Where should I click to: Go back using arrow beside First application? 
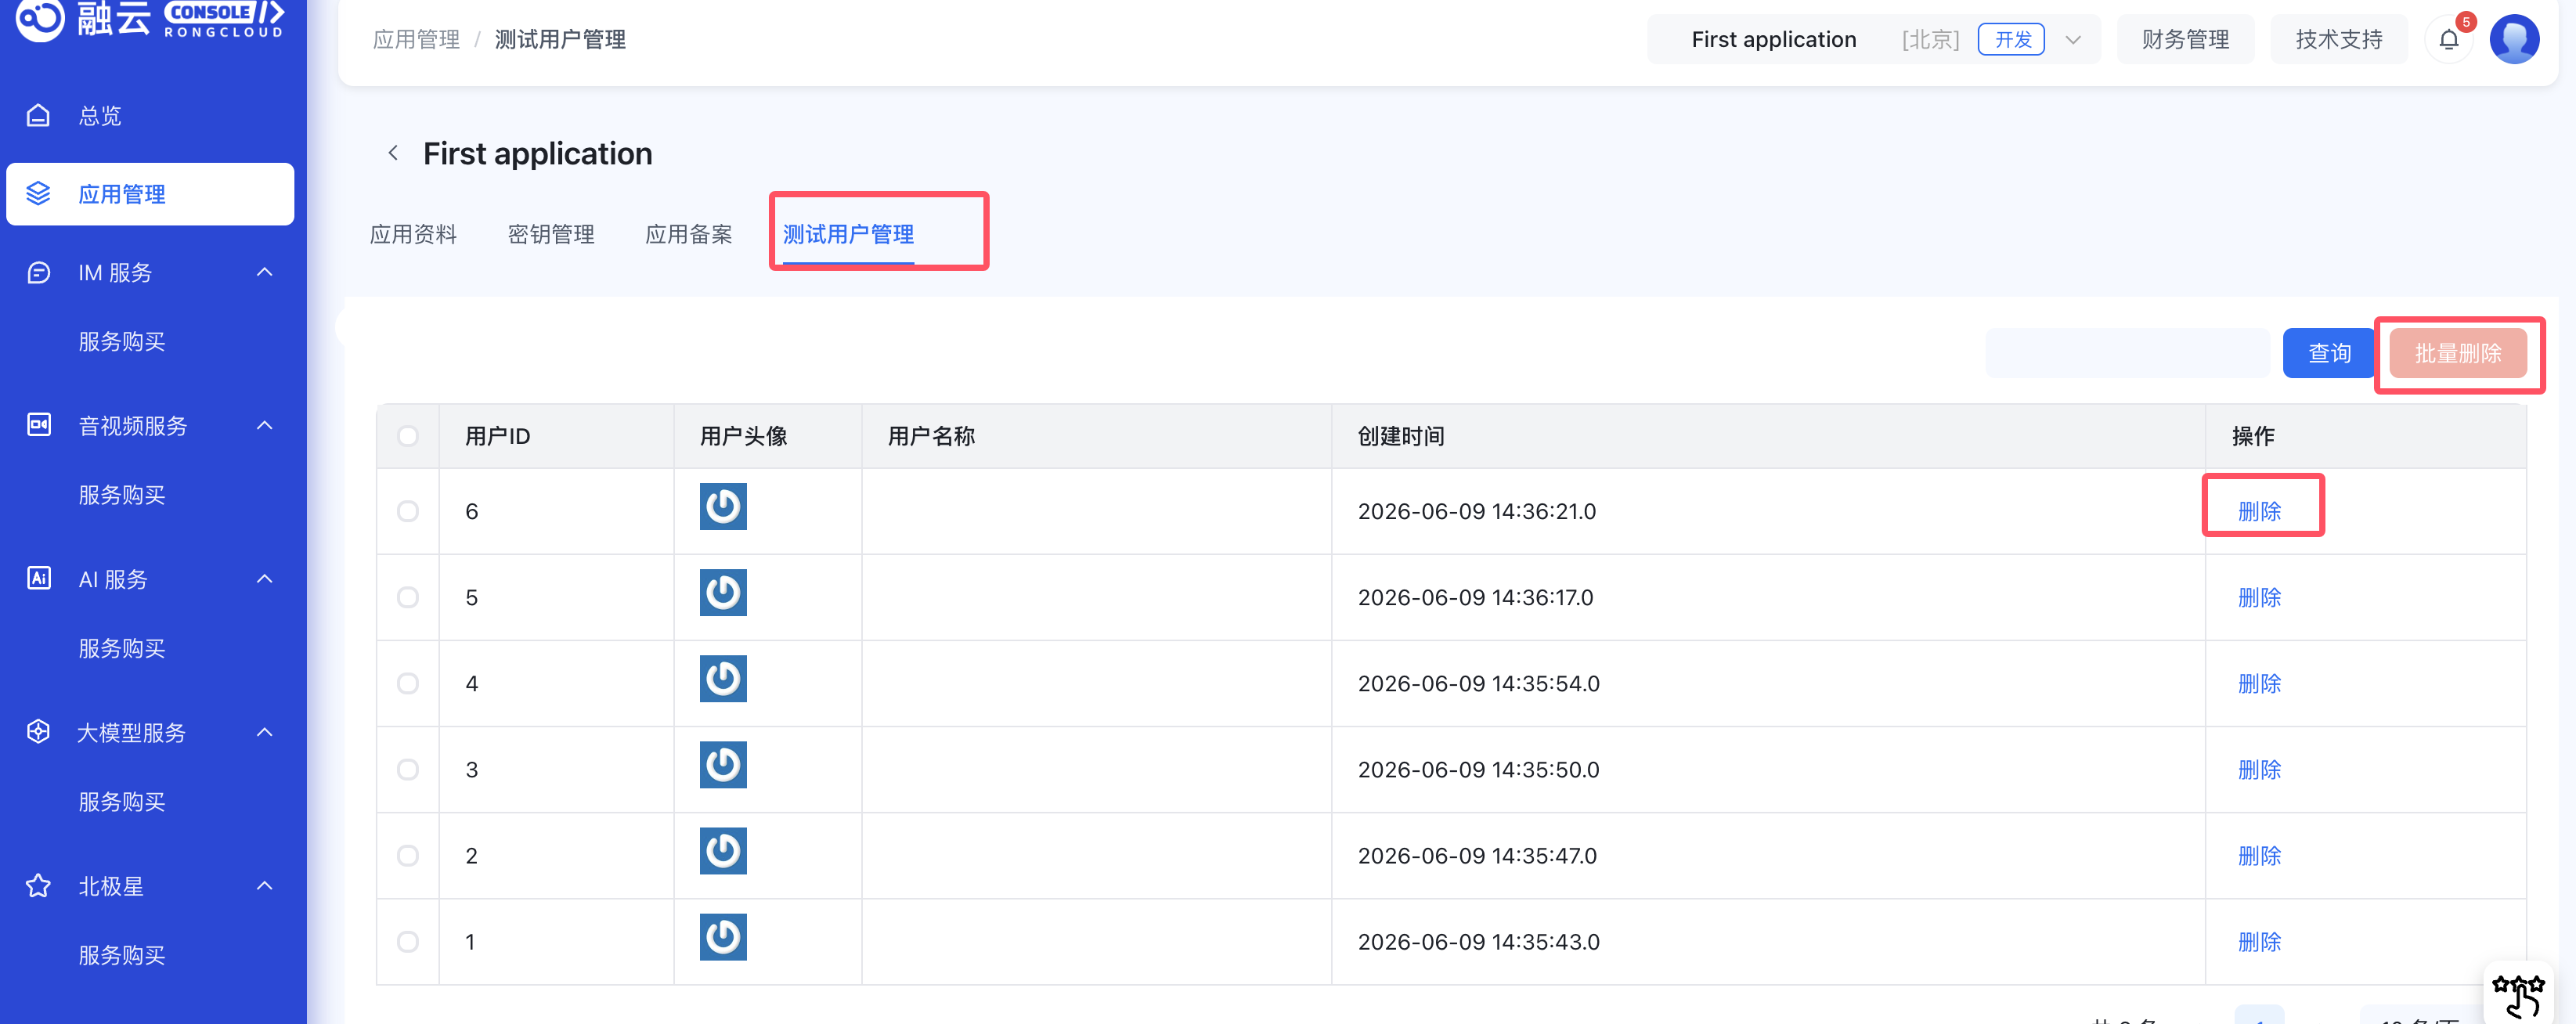(393, 153)
